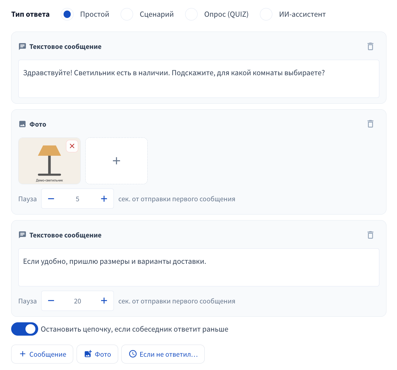Viewport: 397px width, 370px height.
Task: Choose the ИИ-ассистент radio option
Action: [x=266, y=14]
